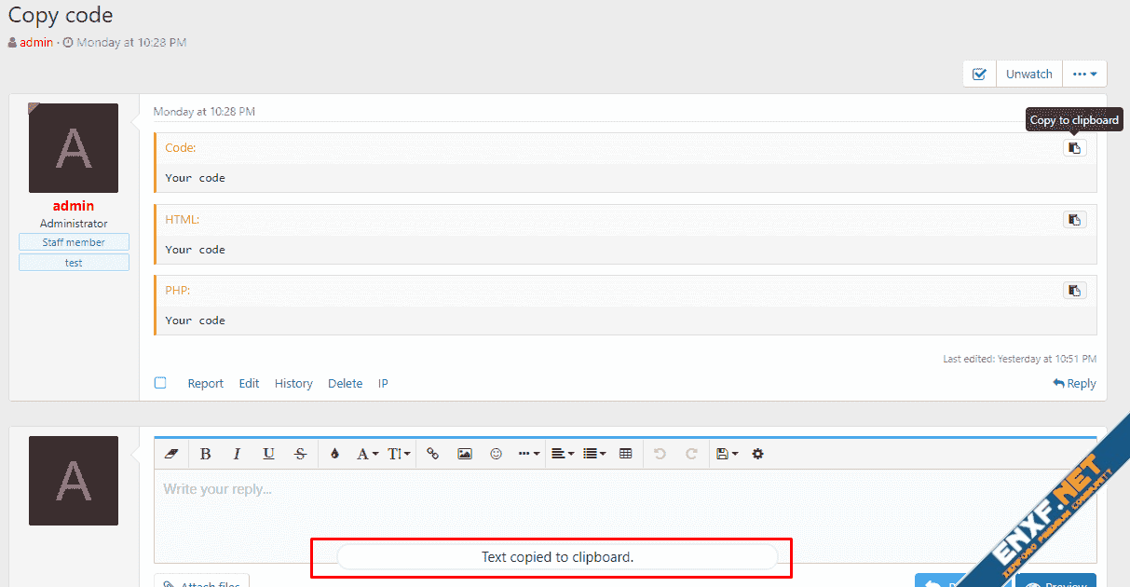Copy the PHP code block to clipboard

[x=1074, y=291]
